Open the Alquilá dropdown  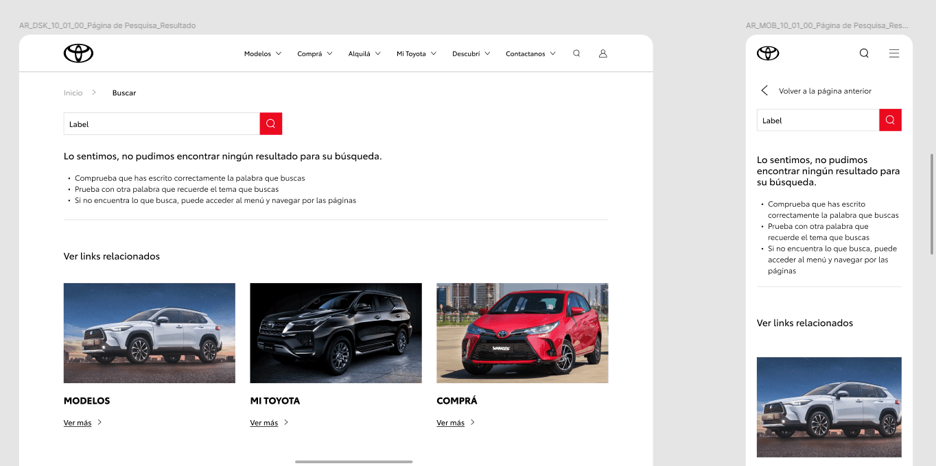(364, 54)
